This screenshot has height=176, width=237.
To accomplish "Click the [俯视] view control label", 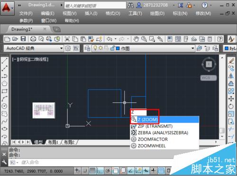I will [x=23, y=59].
